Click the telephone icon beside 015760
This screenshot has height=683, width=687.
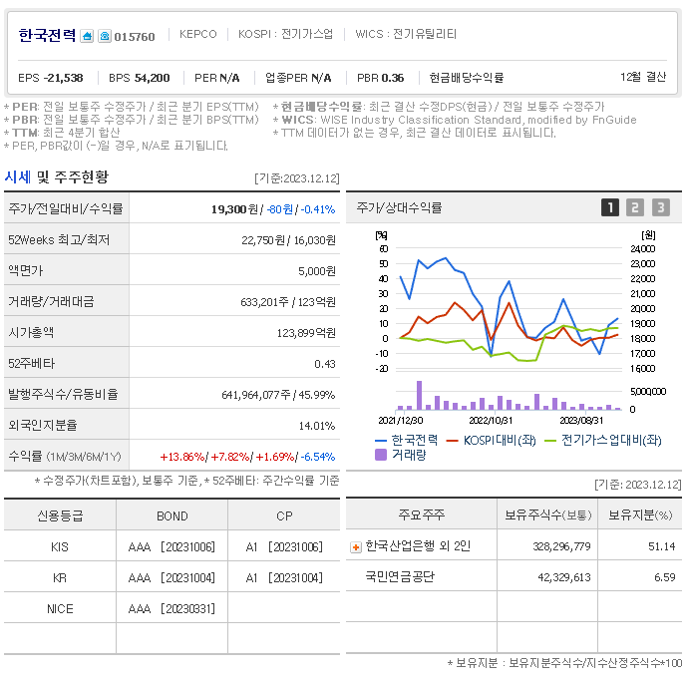pyautogui.click(x=105, y=36)
